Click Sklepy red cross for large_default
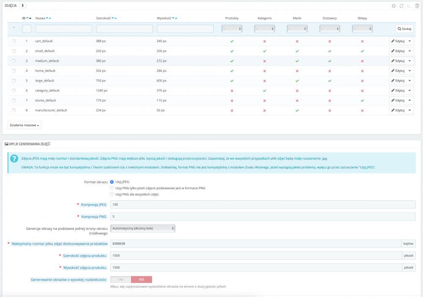This screenshot has width=423, height=297. click(x=362, y=81)
